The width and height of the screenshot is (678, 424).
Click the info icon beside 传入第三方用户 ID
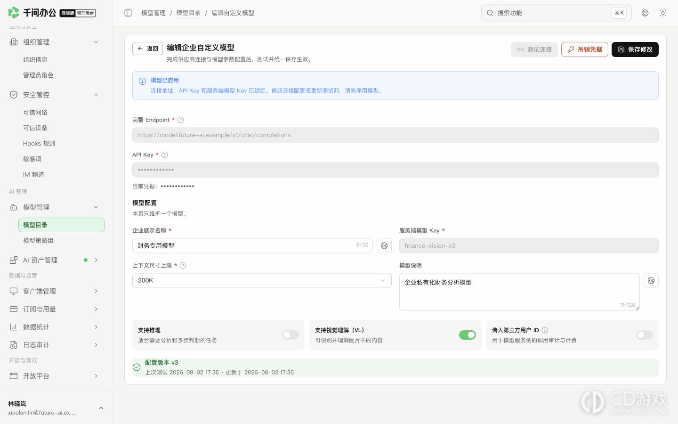click(x=545, y=330)
